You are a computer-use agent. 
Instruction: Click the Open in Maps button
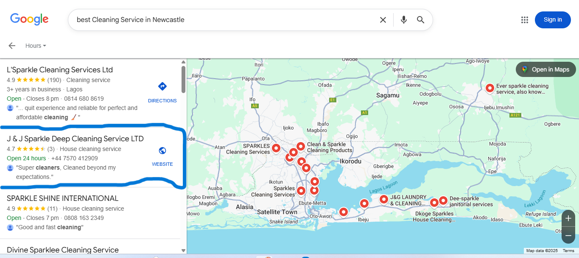545,69
